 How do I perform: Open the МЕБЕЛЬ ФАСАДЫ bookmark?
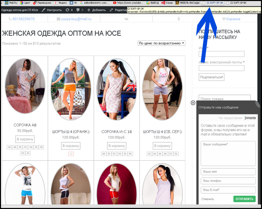tap(188, 3)
